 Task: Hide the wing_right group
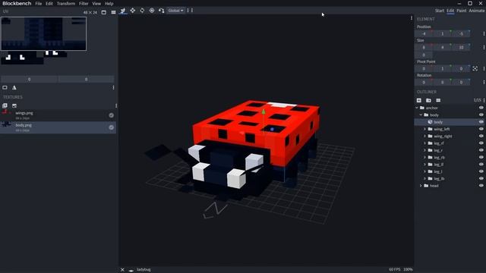click(481, 136)
